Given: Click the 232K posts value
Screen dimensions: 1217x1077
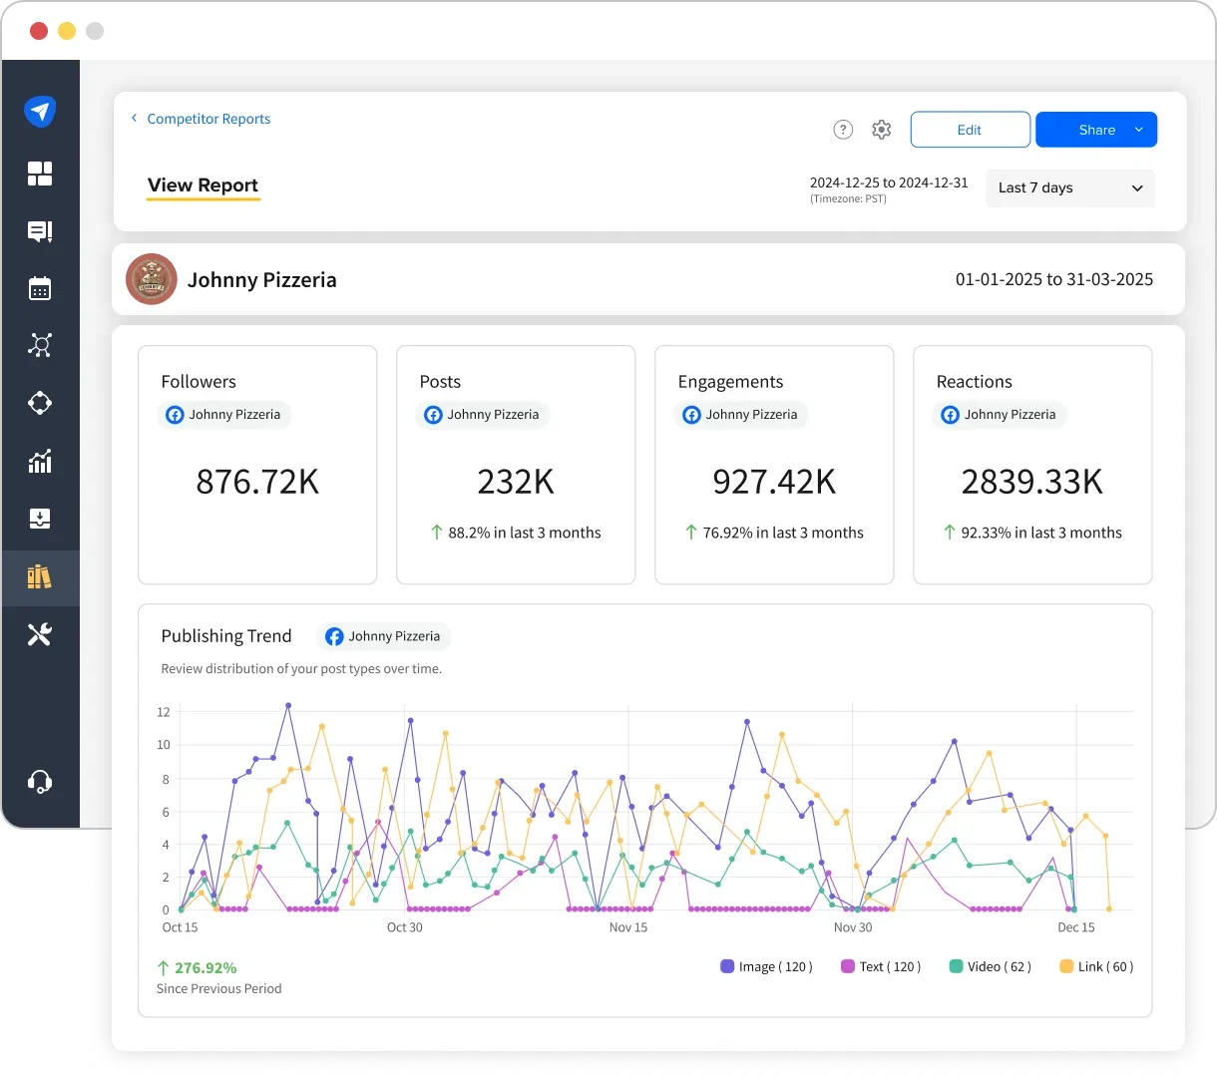Looking at the screenshot, I should pos(516,482).
